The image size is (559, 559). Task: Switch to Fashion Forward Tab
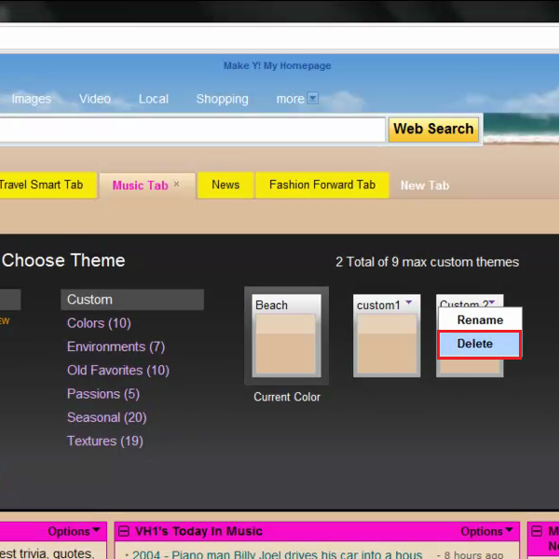322,184
